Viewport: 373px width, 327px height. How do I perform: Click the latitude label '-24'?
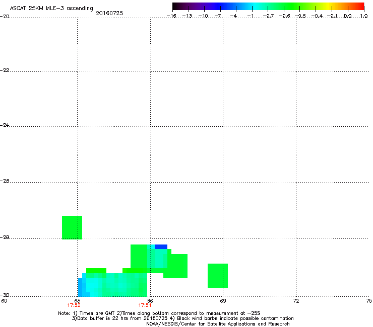click(x=5, y=125)
